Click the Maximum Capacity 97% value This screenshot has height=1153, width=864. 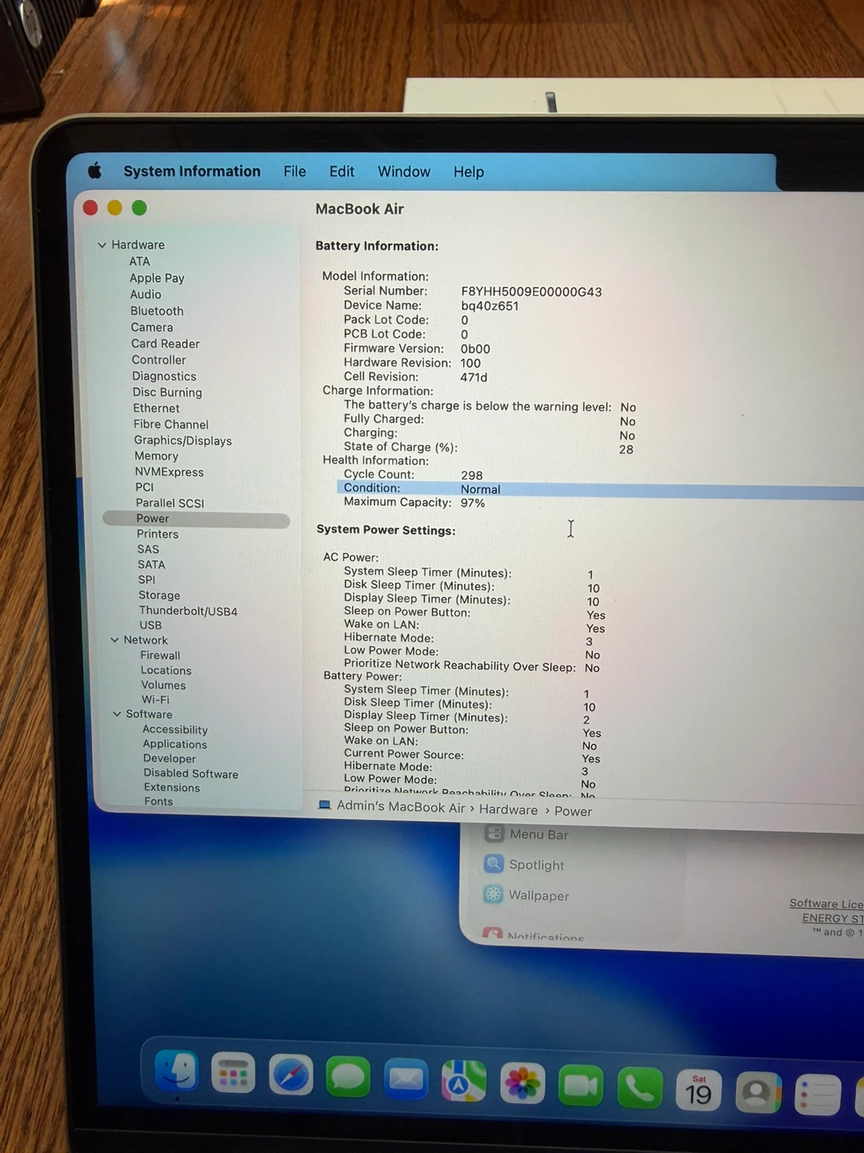[x=473, y=503]
